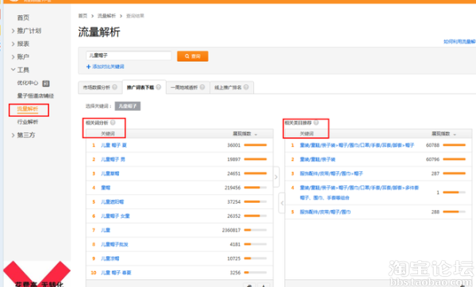This screenshot has height=287, width=476.
Task: Open 流量解析 in the sidebar
Action: pos(28,109)
